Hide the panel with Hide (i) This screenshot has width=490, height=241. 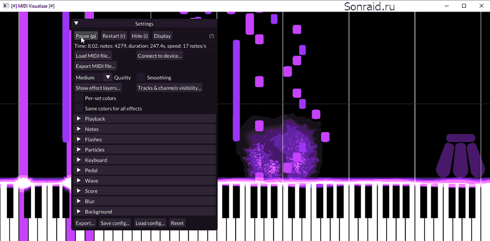point(139,36)
